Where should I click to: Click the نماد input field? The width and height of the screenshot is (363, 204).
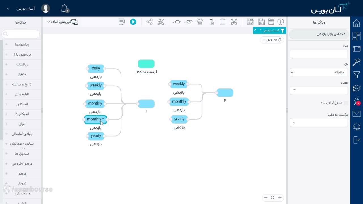(x=319, y=54)
